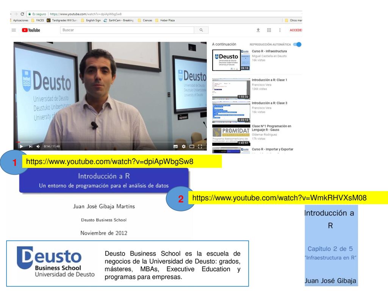Open the English Sign bookmark folder
The image size is (388, 291).
click(x=91, y=20)
